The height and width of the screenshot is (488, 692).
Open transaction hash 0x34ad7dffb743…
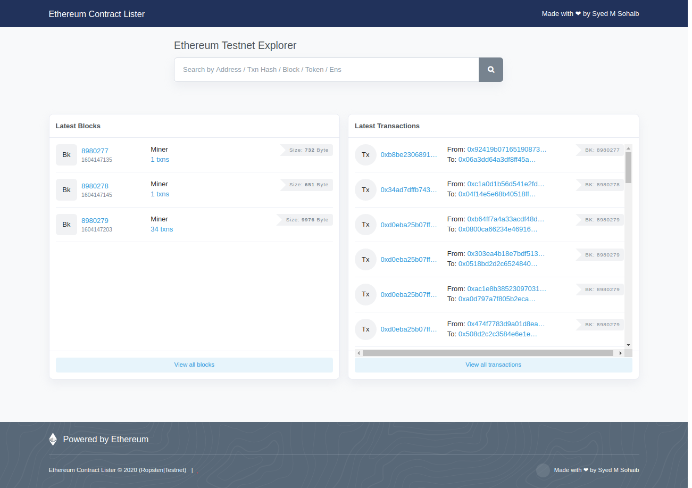(x=408, y=189)
